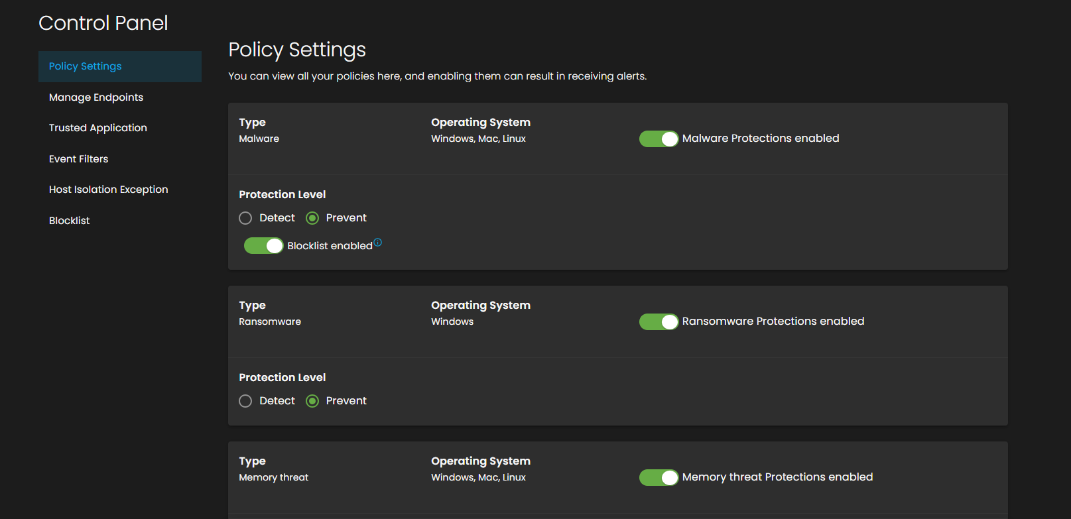The height and width of the screenshot is (519, 1071).
Task: Open Host Isolation Exception section
Action: (x=109, y=190)
